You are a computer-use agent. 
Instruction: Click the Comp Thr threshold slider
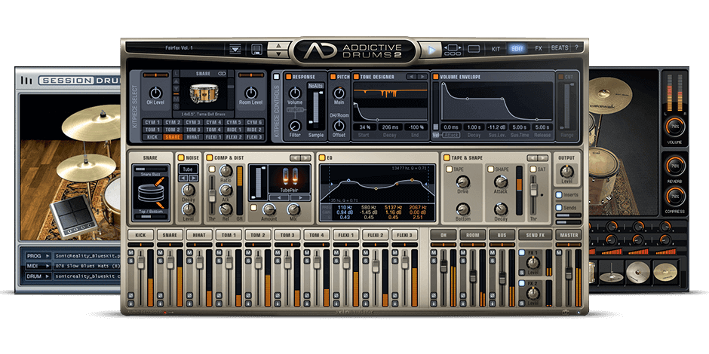[211, 195]
